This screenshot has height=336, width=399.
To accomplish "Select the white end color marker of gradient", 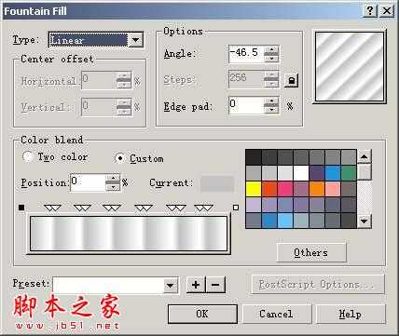I will [x=236, y=208].
